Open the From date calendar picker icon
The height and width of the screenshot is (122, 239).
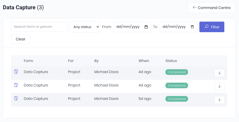[146, 27]
